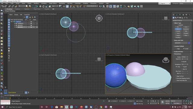The width and height of the screenshot is (193, 109).
Task: Open the Create tab plus icon in command panel
Action: pos(174,15)
